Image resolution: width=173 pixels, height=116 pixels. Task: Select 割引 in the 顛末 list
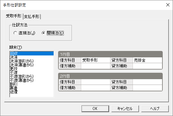coord(32,84)
